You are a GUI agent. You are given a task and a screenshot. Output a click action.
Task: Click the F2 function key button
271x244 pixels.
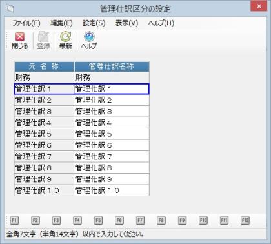(x=35, y=220)
